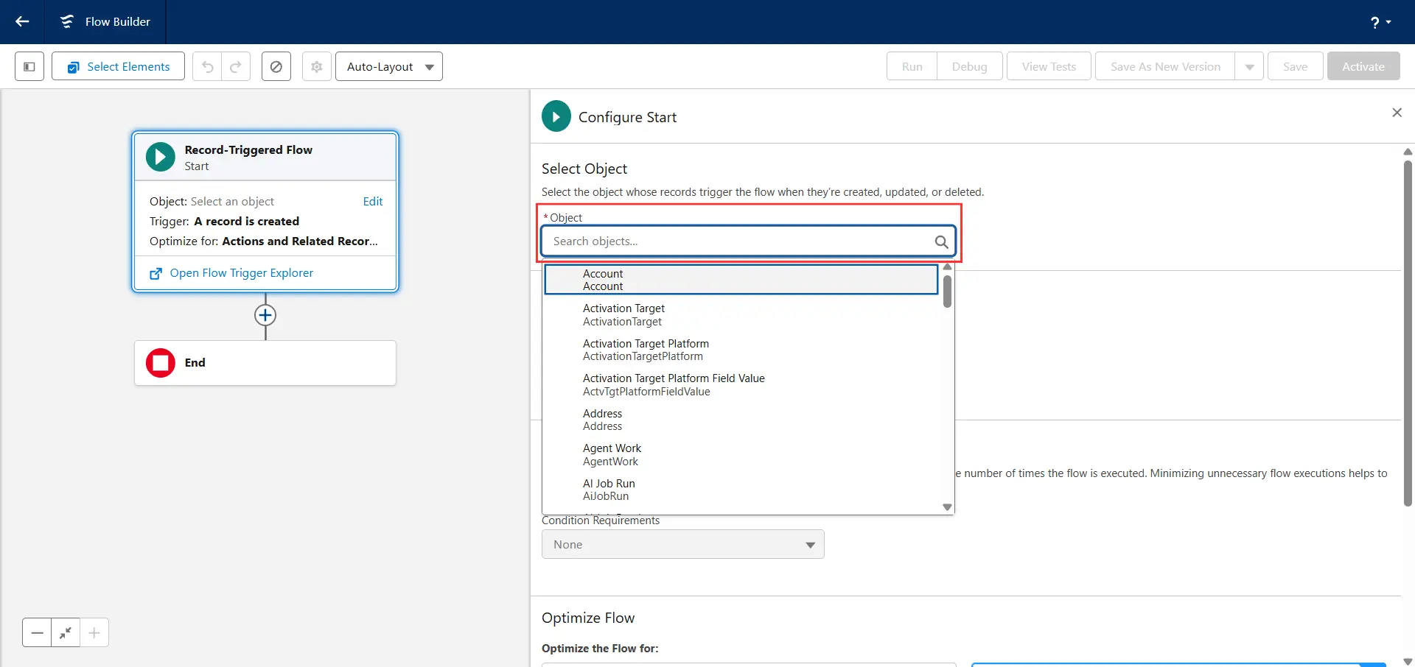This screenshot has width=1415, height=667.
Task: Click 'Actions and Related Recor...' text
Action: pos(300,241)
